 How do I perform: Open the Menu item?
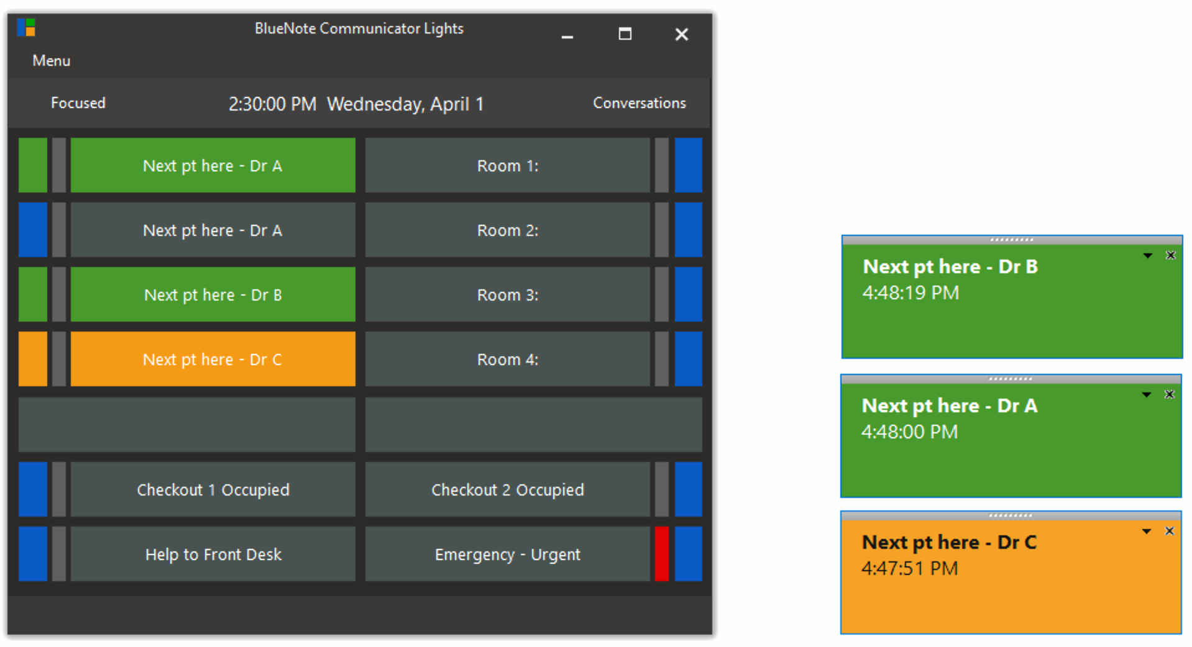pyautogui.click(x=52, y=61)
